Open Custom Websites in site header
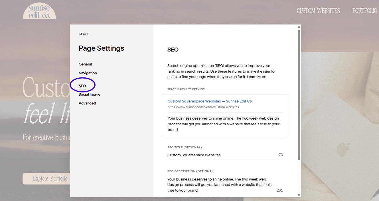 coord(318,11)
